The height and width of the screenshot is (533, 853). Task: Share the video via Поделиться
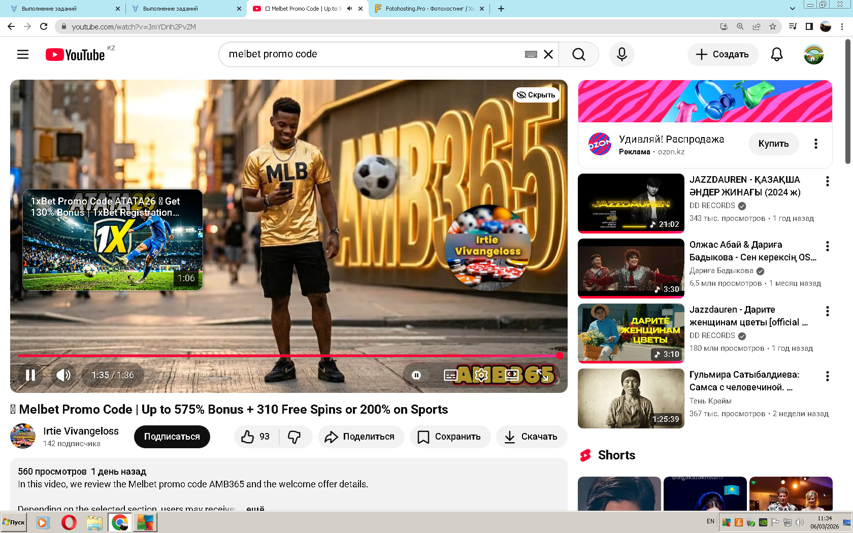click(361, 437)
